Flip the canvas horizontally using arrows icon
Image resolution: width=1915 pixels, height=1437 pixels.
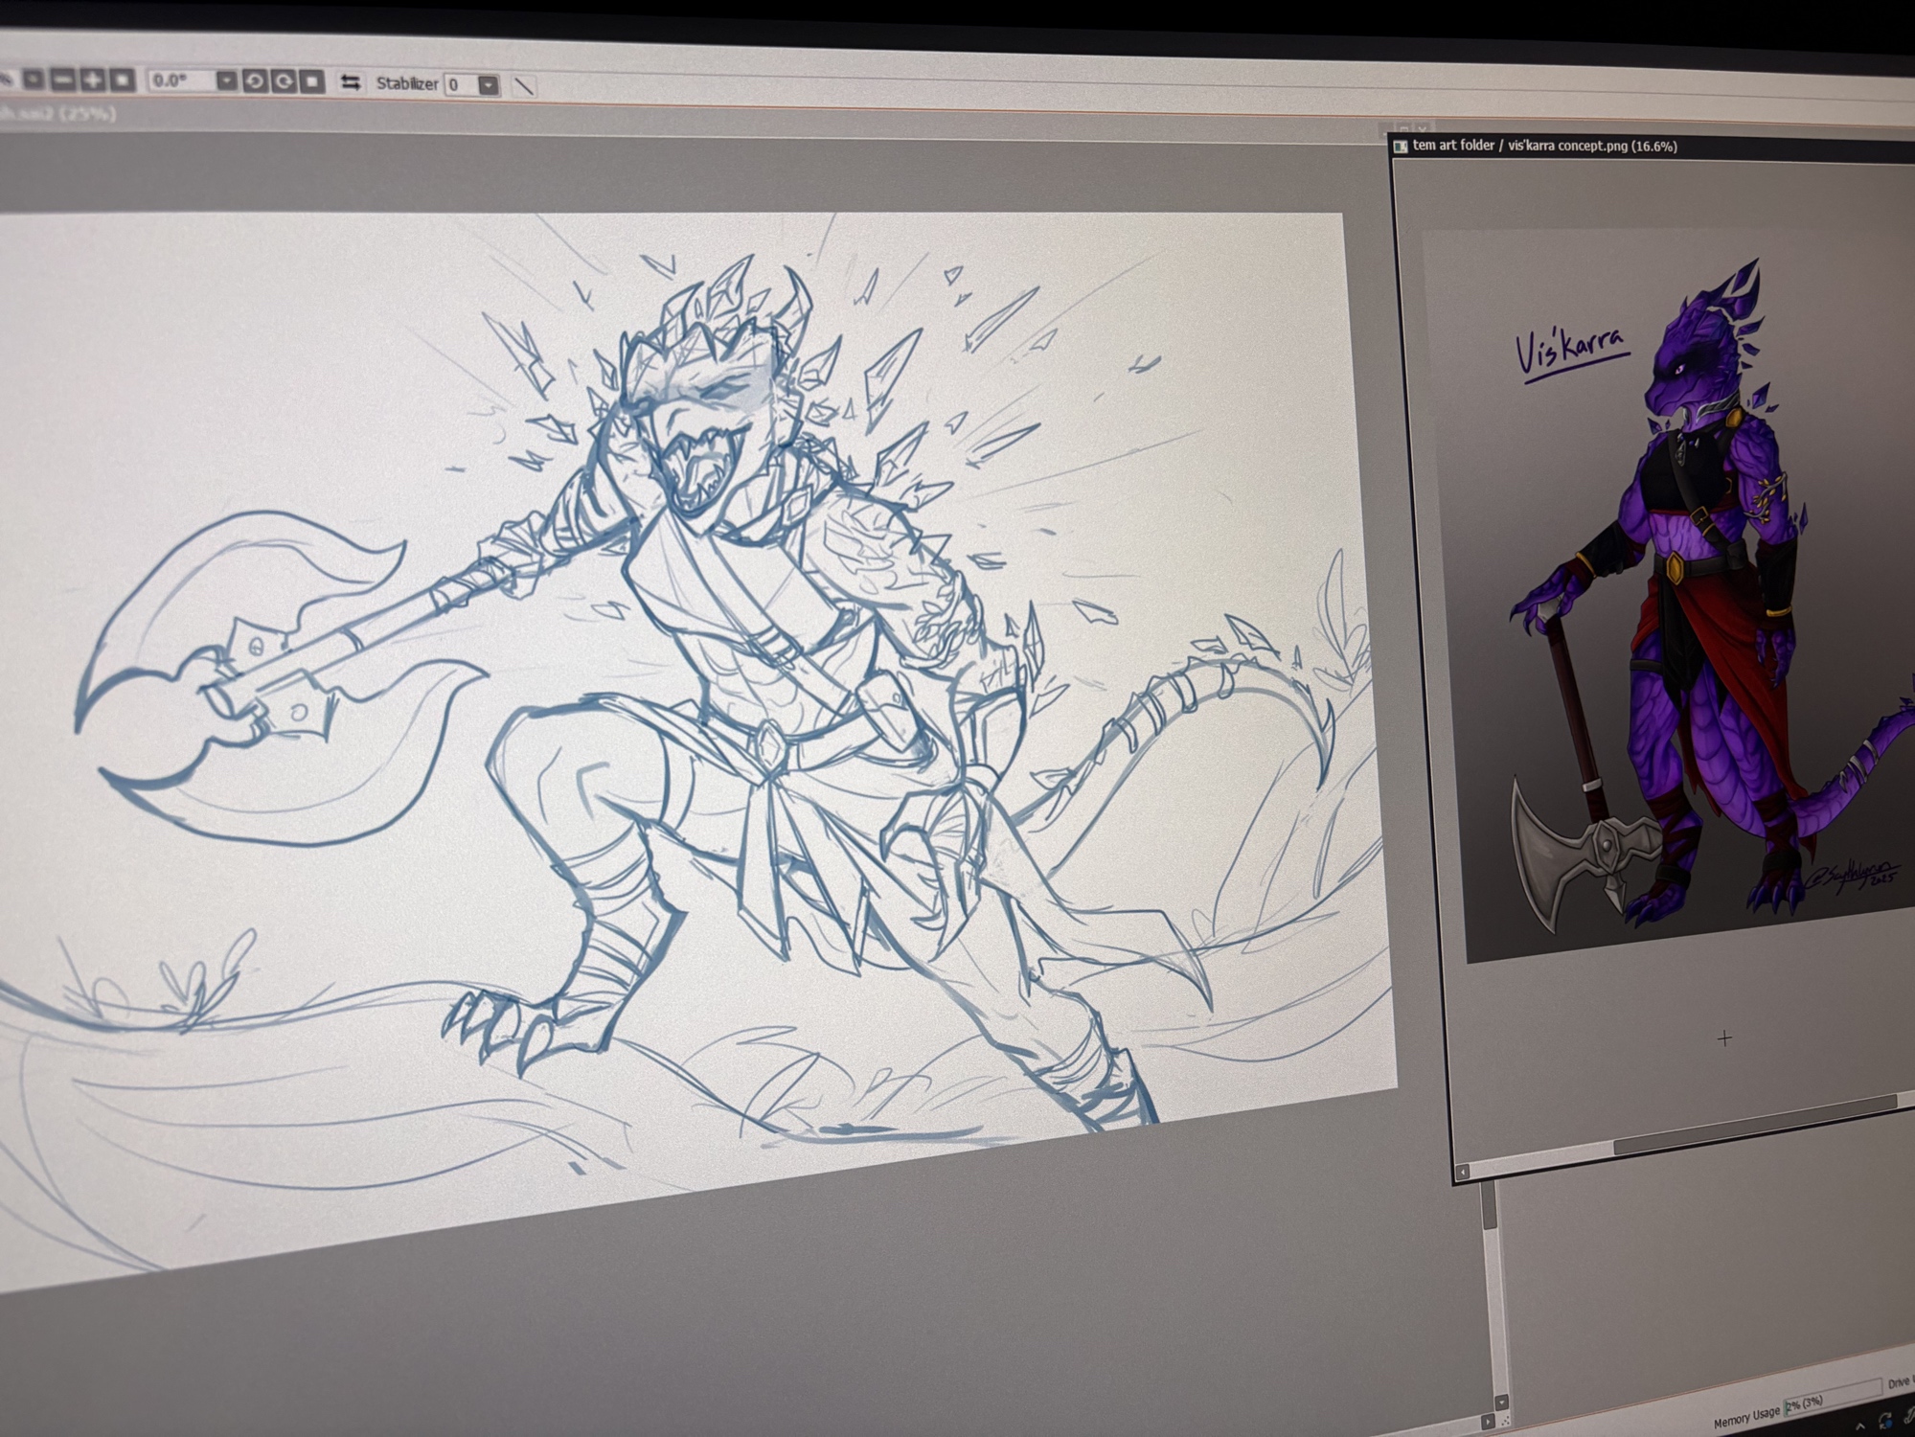(x=351, y=83)
